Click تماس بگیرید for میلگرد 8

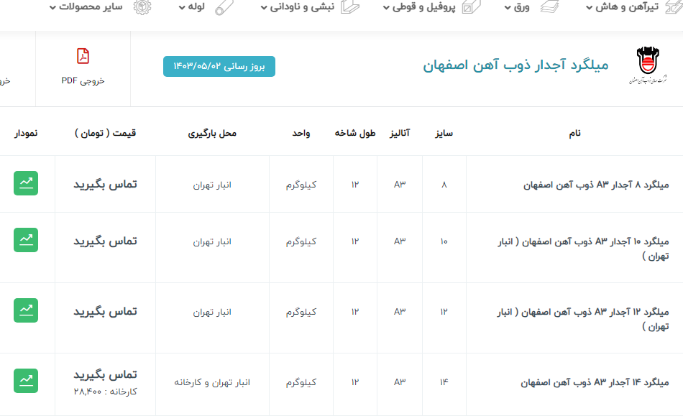[x=105, y=184]
